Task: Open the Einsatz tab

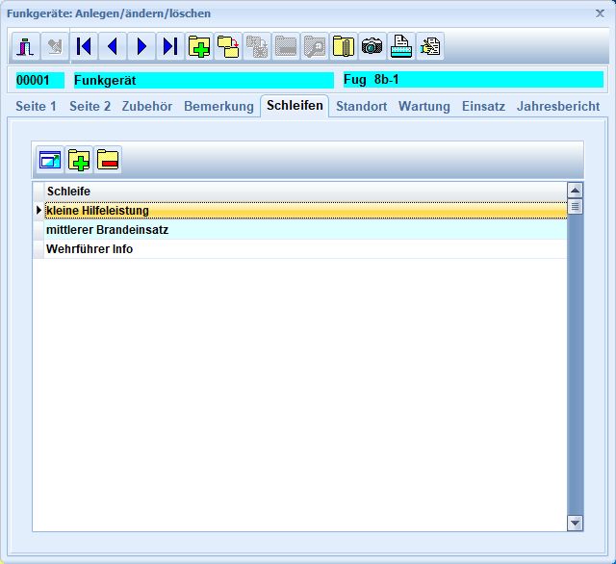Action: 483,106
